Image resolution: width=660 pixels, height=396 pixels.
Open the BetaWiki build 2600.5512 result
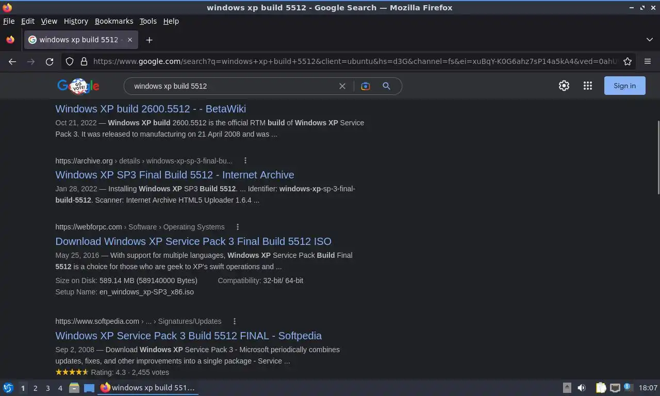(151, 109)
